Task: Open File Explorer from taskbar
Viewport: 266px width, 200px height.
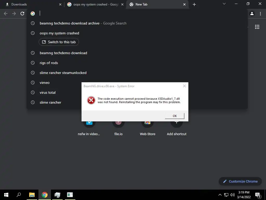Action: coord(32,195)
